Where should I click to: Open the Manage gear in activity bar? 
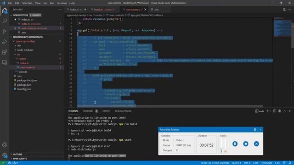[5, 155]
